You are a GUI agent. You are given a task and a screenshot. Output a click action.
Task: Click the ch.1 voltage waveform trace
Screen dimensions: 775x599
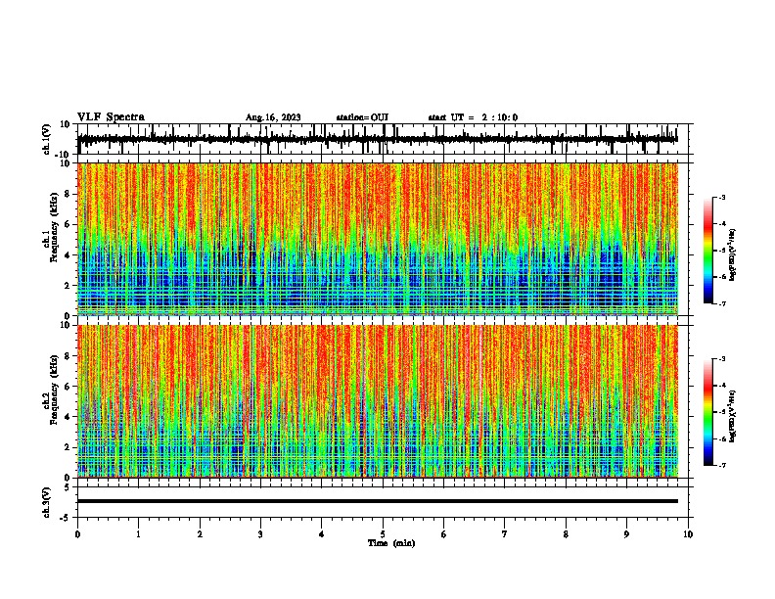(377, 139)
